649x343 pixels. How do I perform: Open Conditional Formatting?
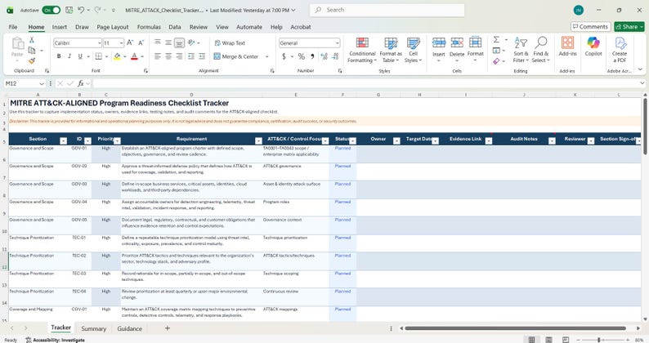click(x=362, y=50)
